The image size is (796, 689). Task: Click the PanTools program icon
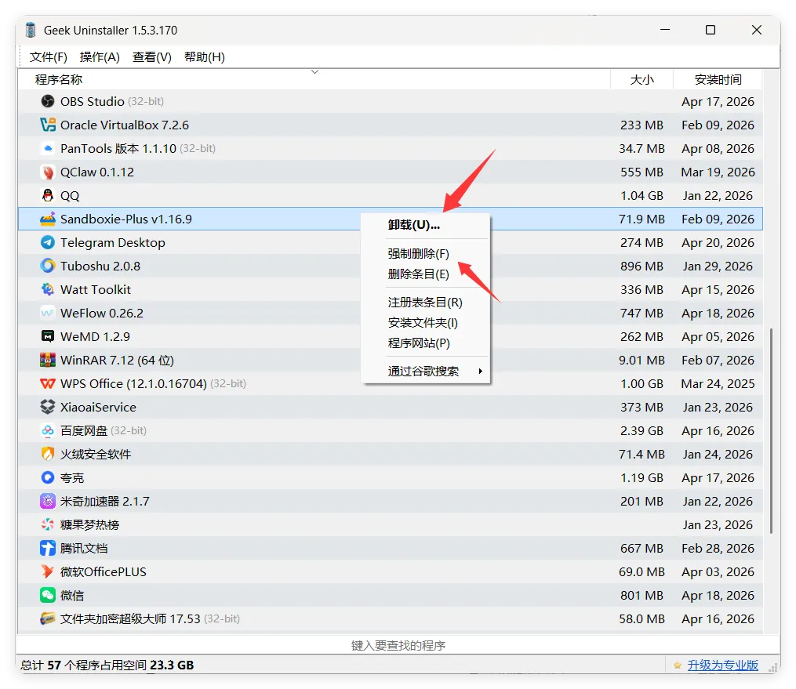point(48,149)
